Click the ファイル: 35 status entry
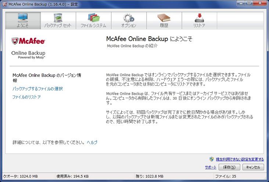Screen dimensions: 269x182 pos(226,177)
